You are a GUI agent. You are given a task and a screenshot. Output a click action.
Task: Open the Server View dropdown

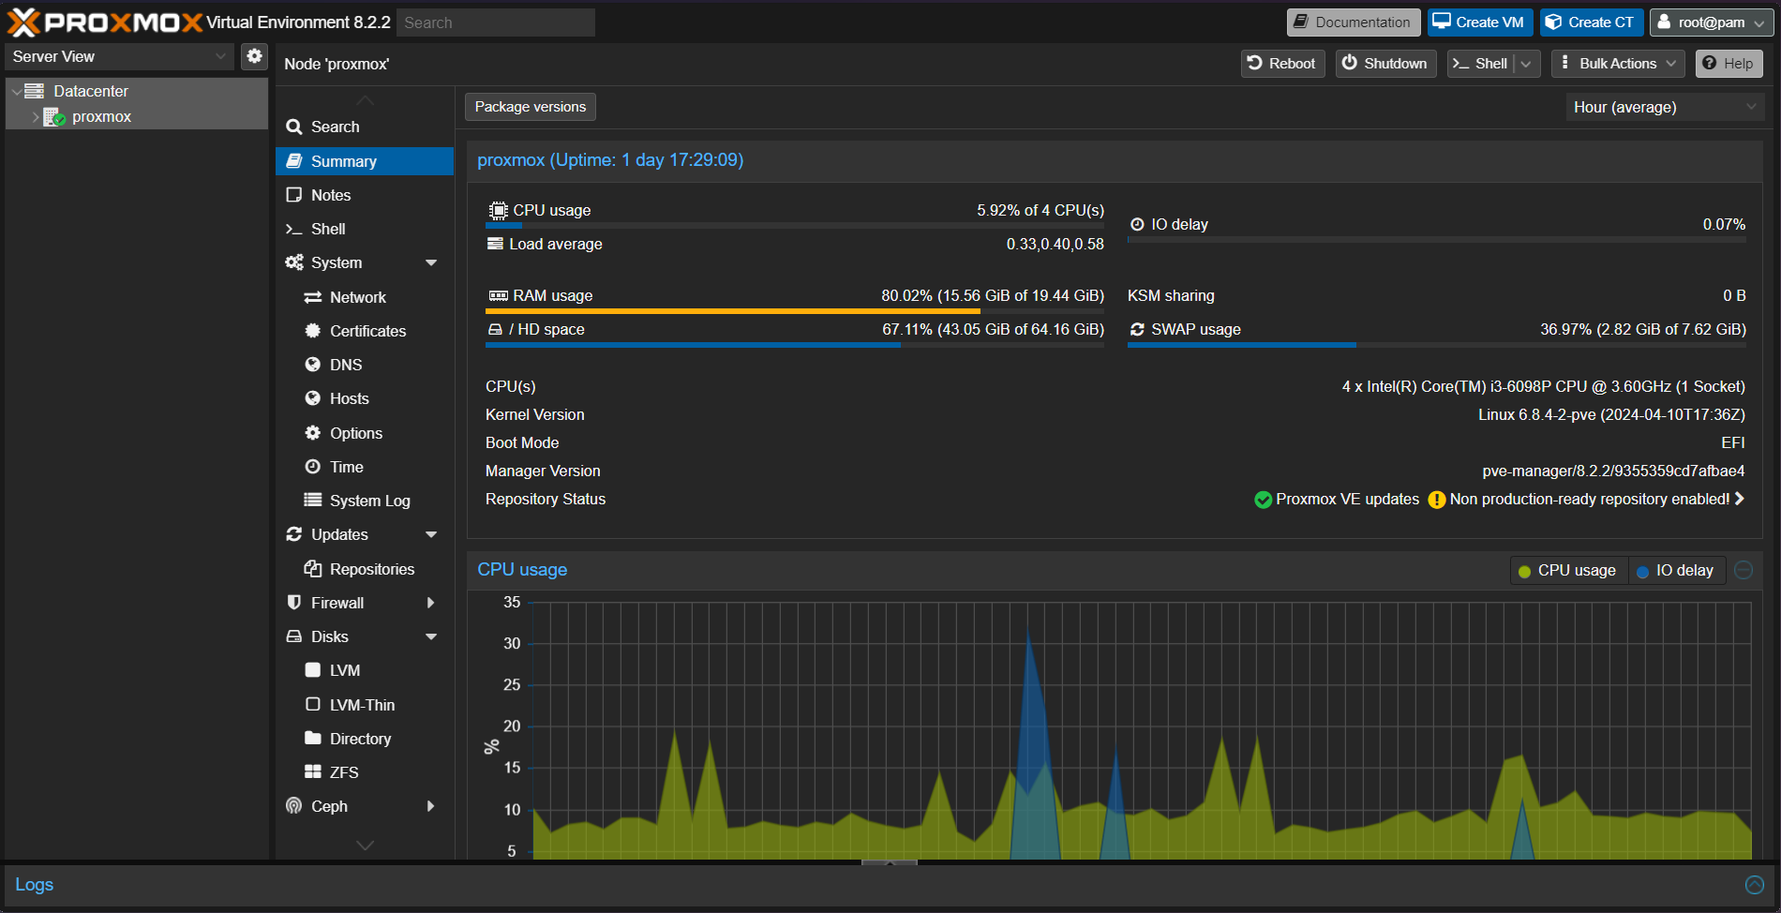point(120,56)
